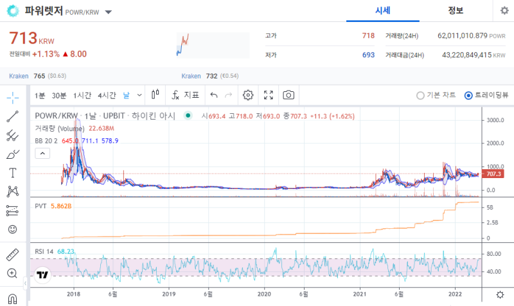
Task: Click the 707.3 current price label
Action: [493, 174]
